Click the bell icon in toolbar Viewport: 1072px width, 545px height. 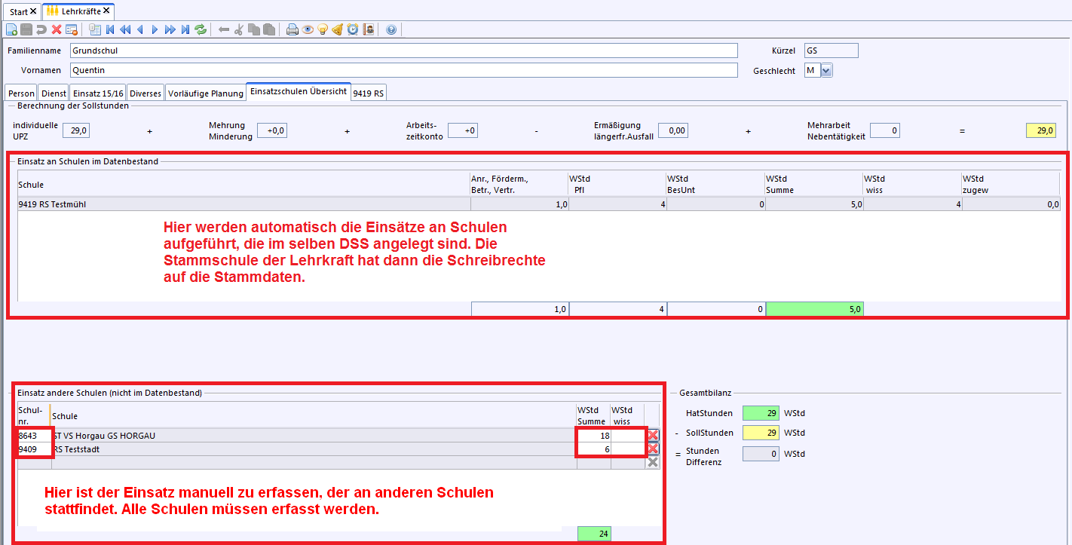[x=338, y=29]
